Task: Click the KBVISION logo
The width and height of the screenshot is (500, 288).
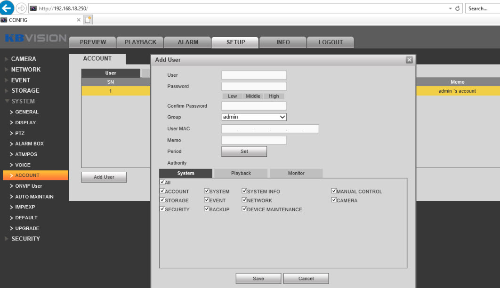Action: 35,38
